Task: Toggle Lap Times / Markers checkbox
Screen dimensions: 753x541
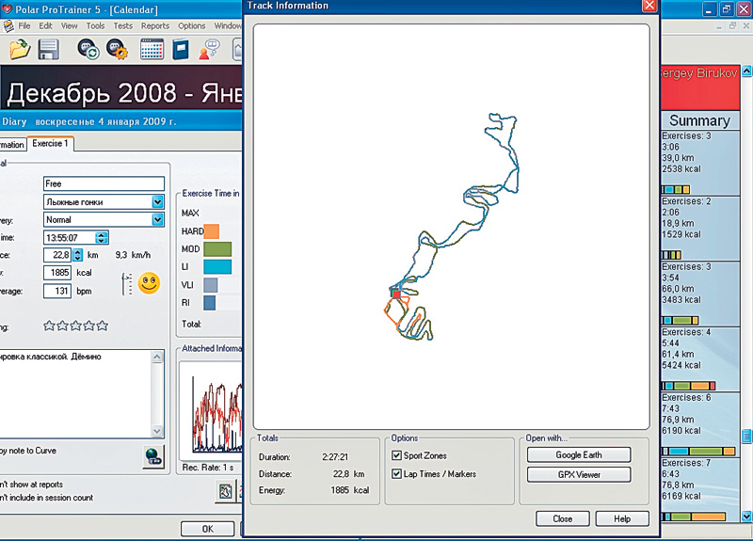Action: [x=396, y=474]
